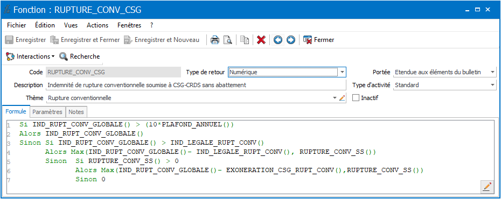This screenshot has width=501, height=199.
Task: Open the formula editor pencil button
Action: click(487, 187)
